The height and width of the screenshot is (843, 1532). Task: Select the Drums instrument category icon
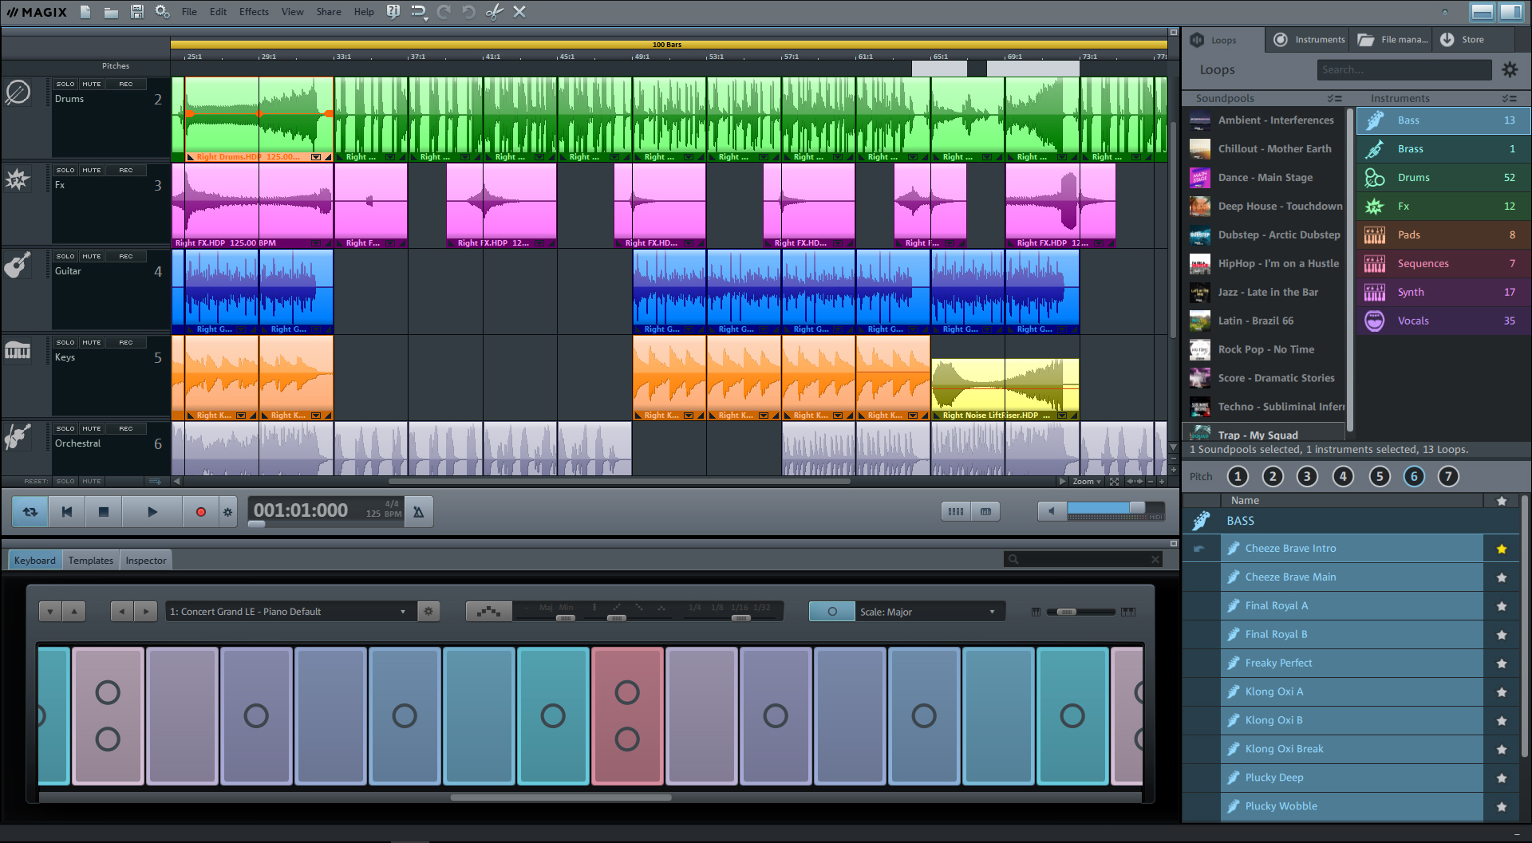pos(1375,177)
